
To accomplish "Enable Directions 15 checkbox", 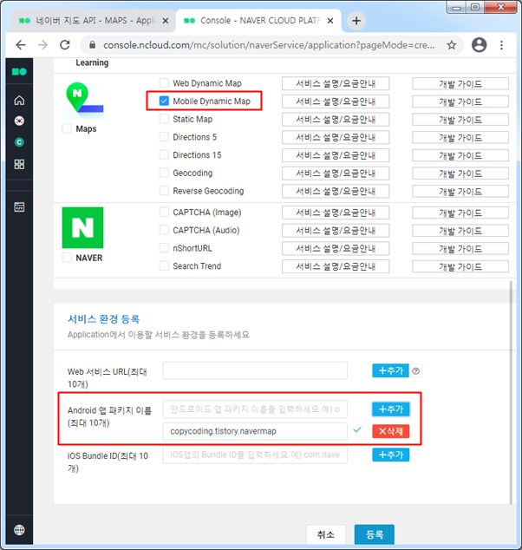I will click(x=164, y=154).
